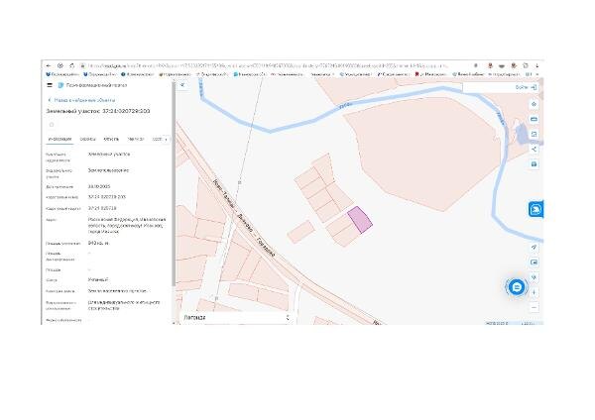
Task: Focus the map search field beside Войти
Action: (x=488, y=87)
